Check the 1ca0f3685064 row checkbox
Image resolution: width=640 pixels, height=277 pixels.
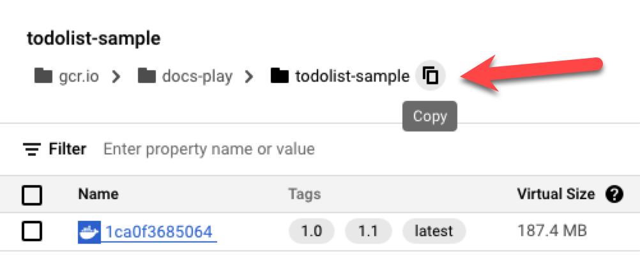click(x=32, y=231)
